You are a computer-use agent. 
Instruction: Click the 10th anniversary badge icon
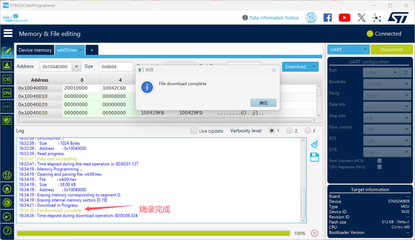click(x=311, y=18)
